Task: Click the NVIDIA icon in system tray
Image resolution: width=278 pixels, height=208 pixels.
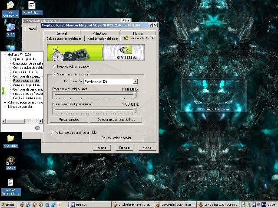Action: pyautogui.click(x=264, y=205)
